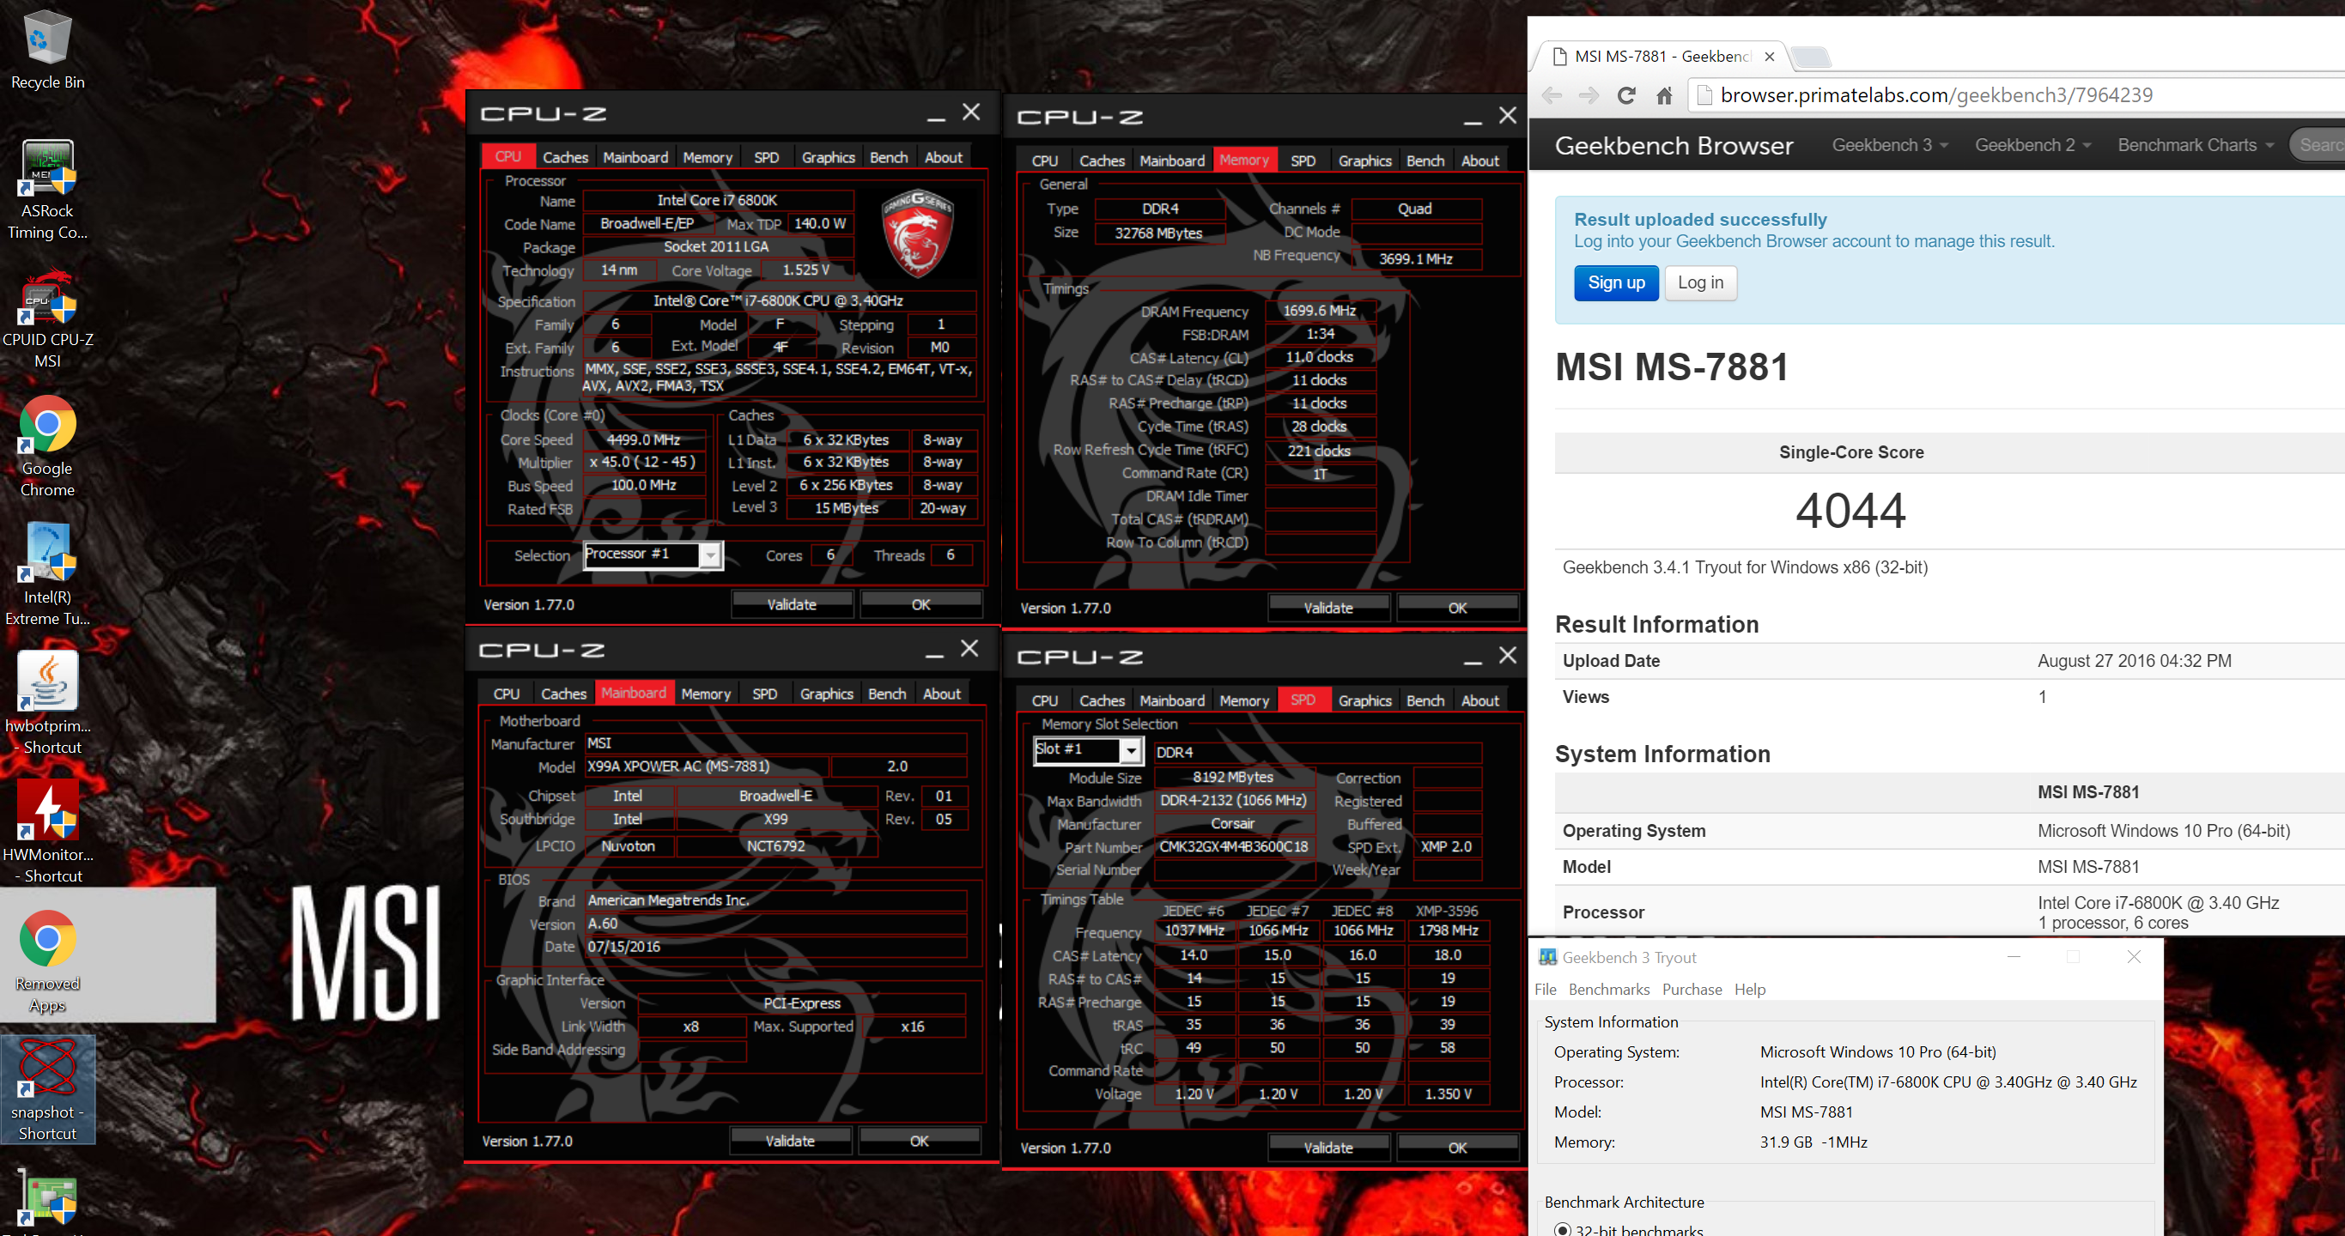The height and width of the screenshot is (1236, 2345).
Task: Click the CMK32GX4M4B3600C18 part number field
Action: coord(1234,846)
